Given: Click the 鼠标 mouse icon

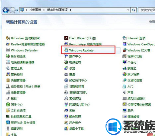Looking at the screenshot, I should 8,98.
